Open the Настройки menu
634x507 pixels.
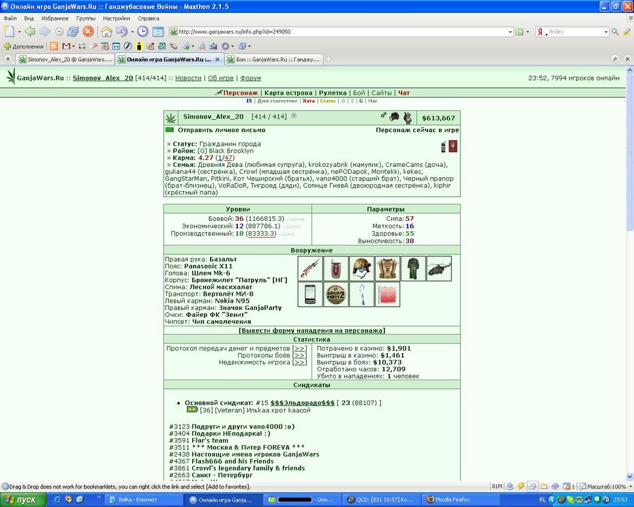pos(117,18)
